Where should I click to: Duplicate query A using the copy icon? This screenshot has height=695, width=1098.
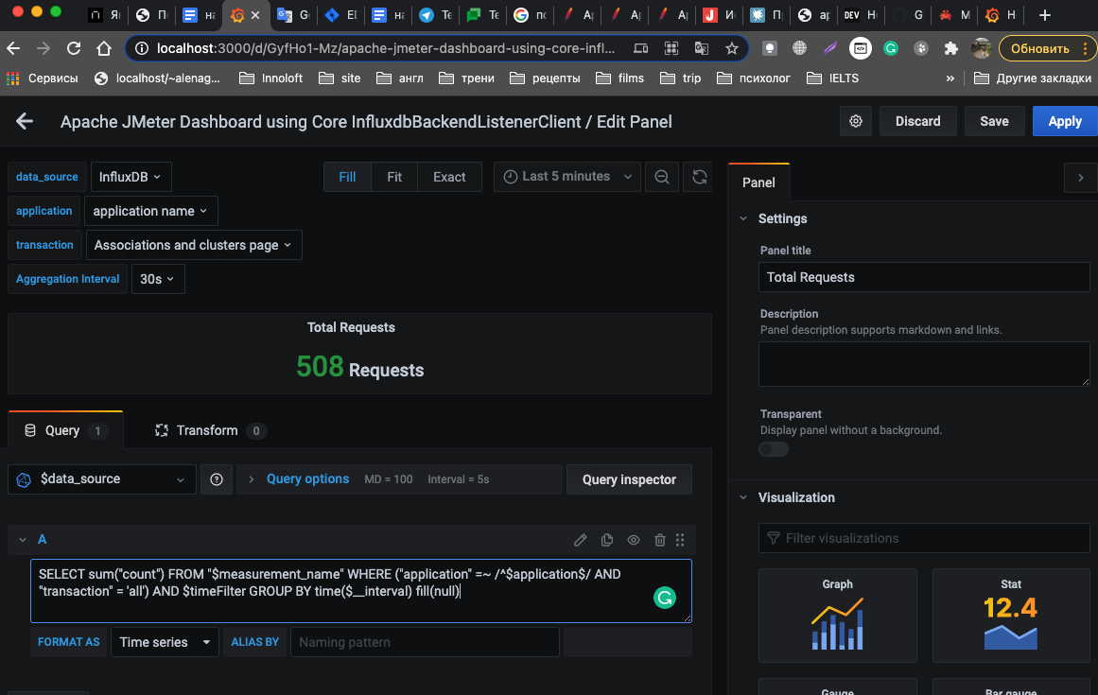[x=607, y=540]
